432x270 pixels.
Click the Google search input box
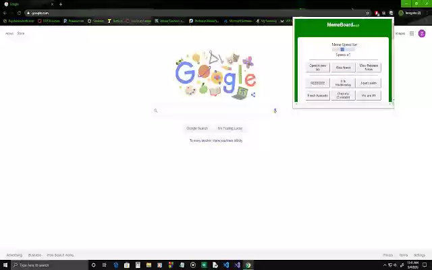[215, 111]
